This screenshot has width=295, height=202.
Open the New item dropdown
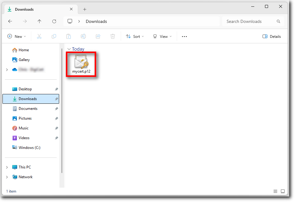coord(17,36)
